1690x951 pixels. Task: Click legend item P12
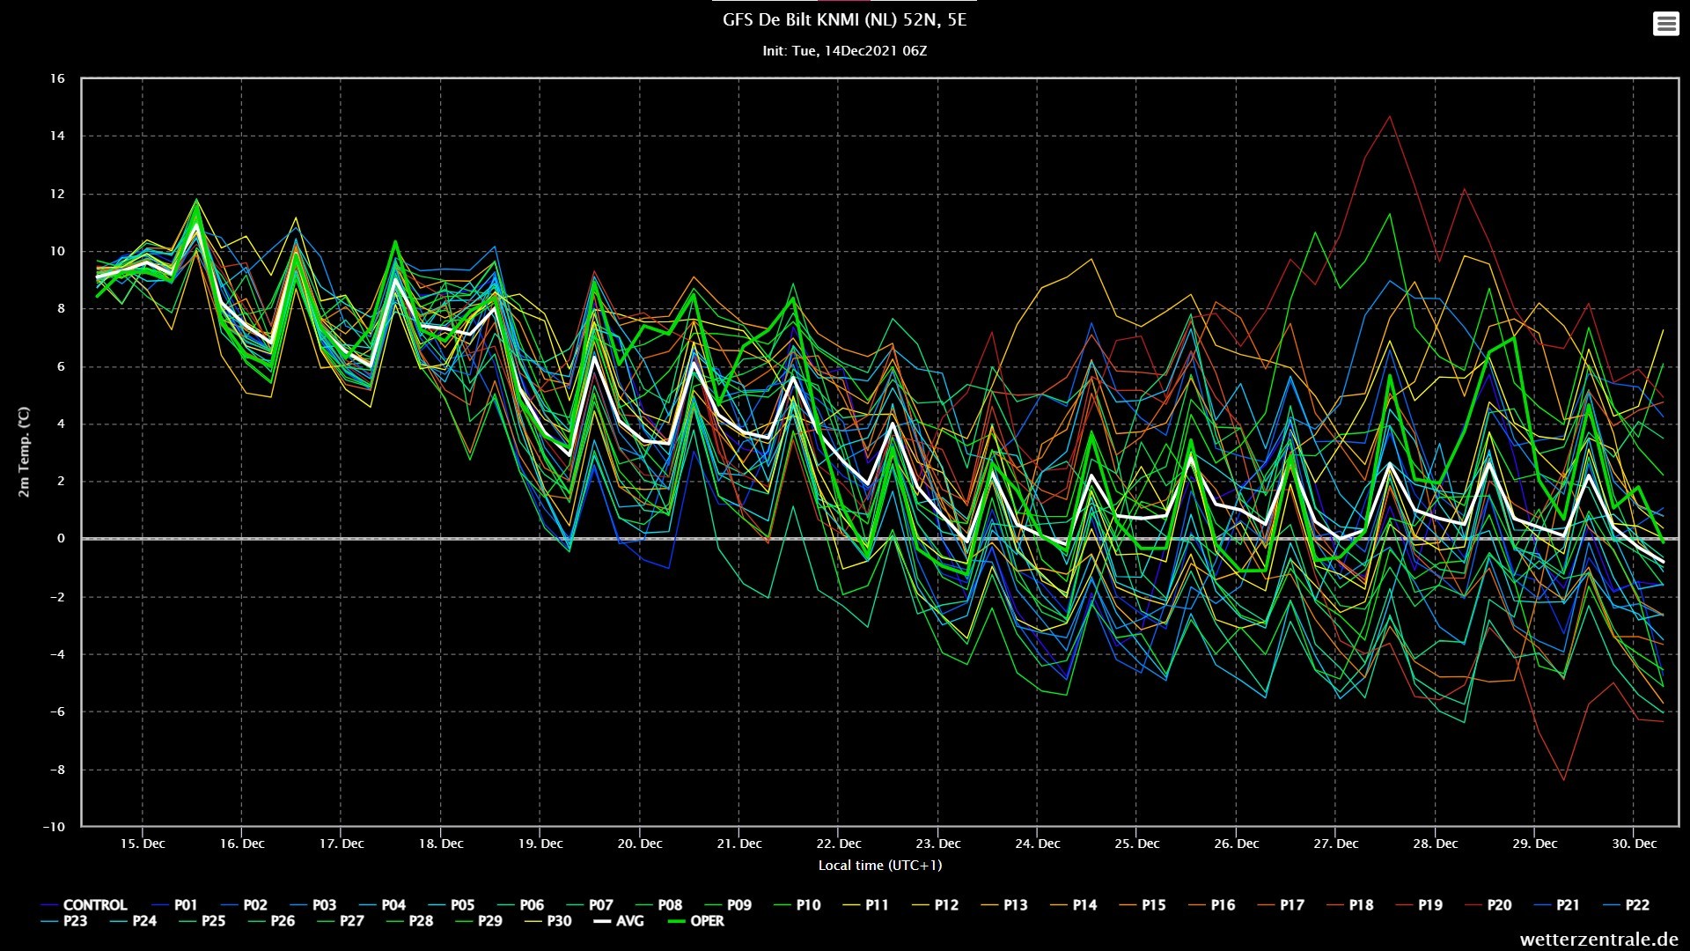click(x=935, y=905)
